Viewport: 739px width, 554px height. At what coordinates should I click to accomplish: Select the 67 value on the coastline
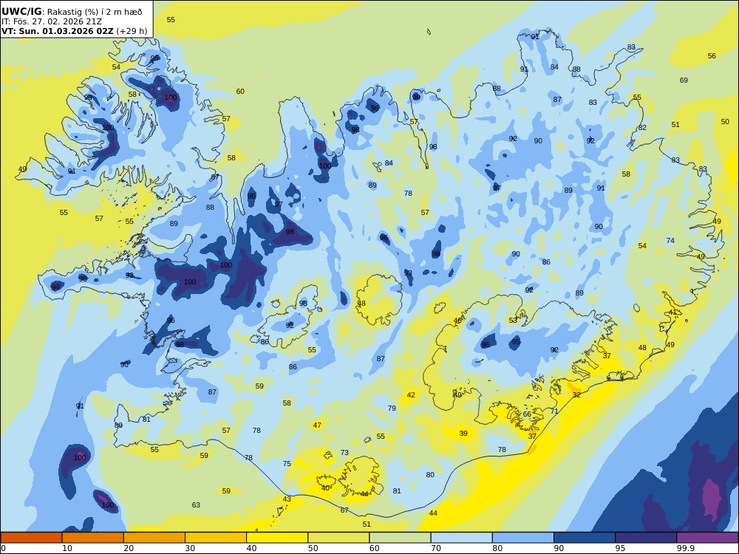(344, 510)
